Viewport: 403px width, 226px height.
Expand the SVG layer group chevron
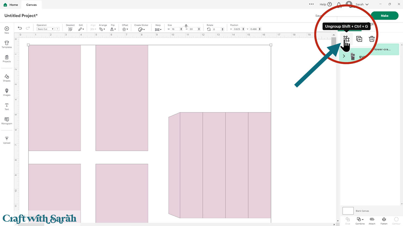pyautogui.click(x=344, y=56)
